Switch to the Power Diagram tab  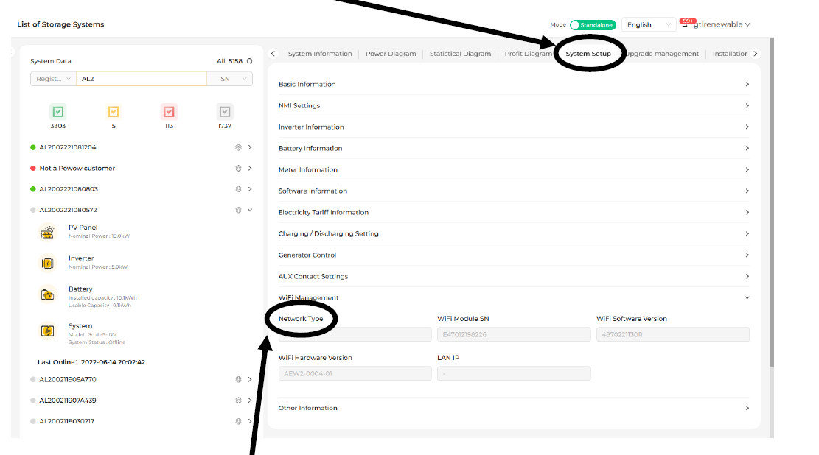click(x=391, y=54)
